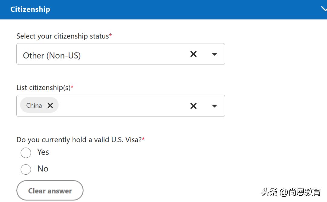Clear the citizenship status selection X
The width and height of the screenshot is (327, 202).
pyautogui.click(x=193, y=54)
